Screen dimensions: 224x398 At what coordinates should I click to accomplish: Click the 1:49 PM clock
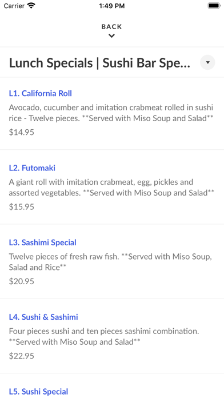click(x=112, y=6)
